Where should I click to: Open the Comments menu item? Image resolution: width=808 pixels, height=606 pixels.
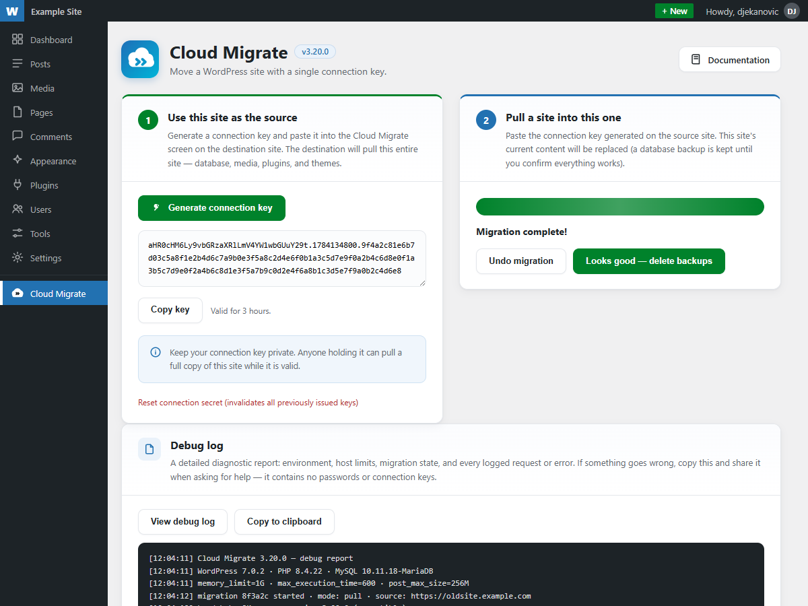(54, 137)
